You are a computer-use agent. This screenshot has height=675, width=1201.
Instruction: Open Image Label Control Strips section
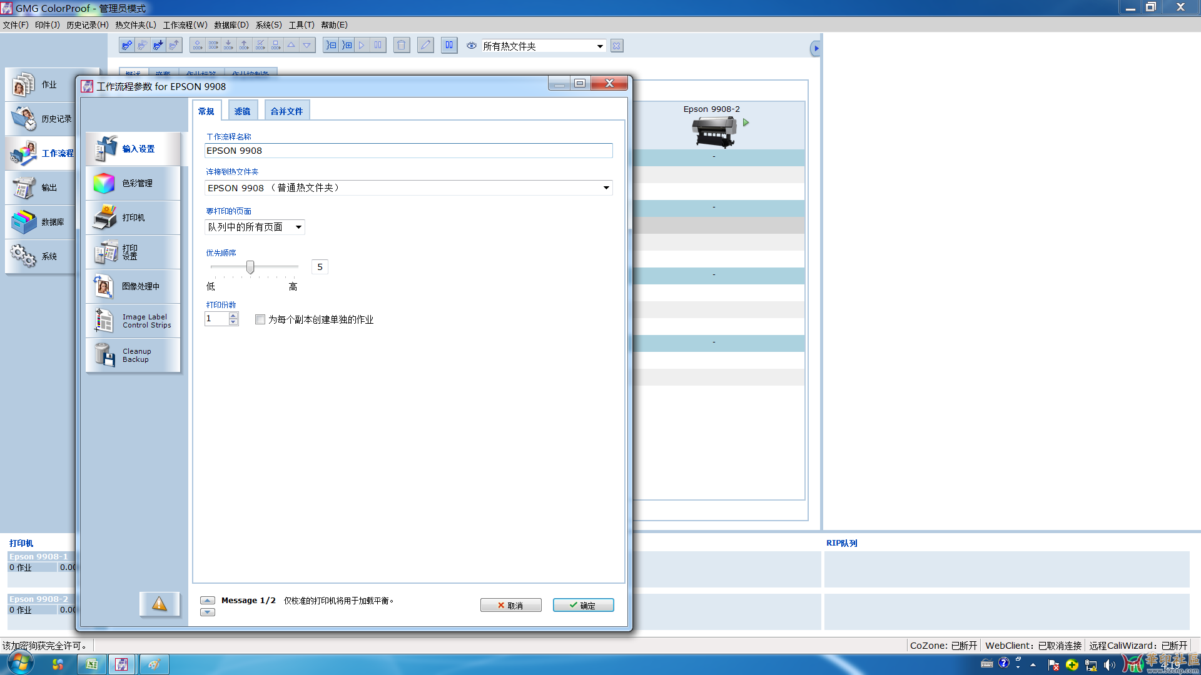[133, 321]
